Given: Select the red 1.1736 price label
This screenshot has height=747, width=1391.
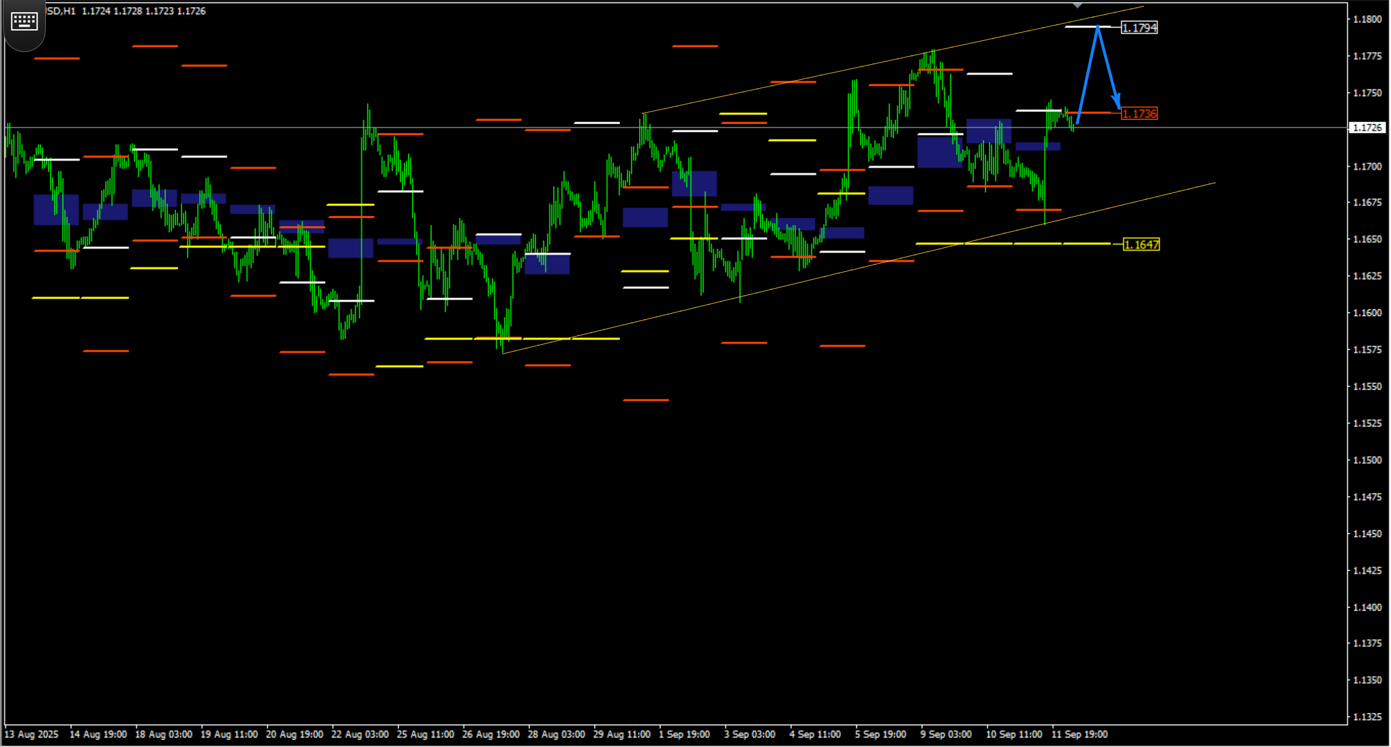Looking at the screenshot, I should click(x=1139, y=113).
